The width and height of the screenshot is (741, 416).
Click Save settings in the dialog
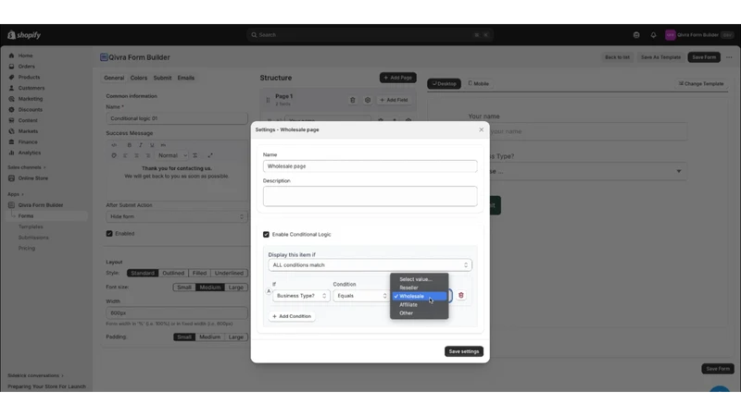pyautogui.click(x=464, y=351)
